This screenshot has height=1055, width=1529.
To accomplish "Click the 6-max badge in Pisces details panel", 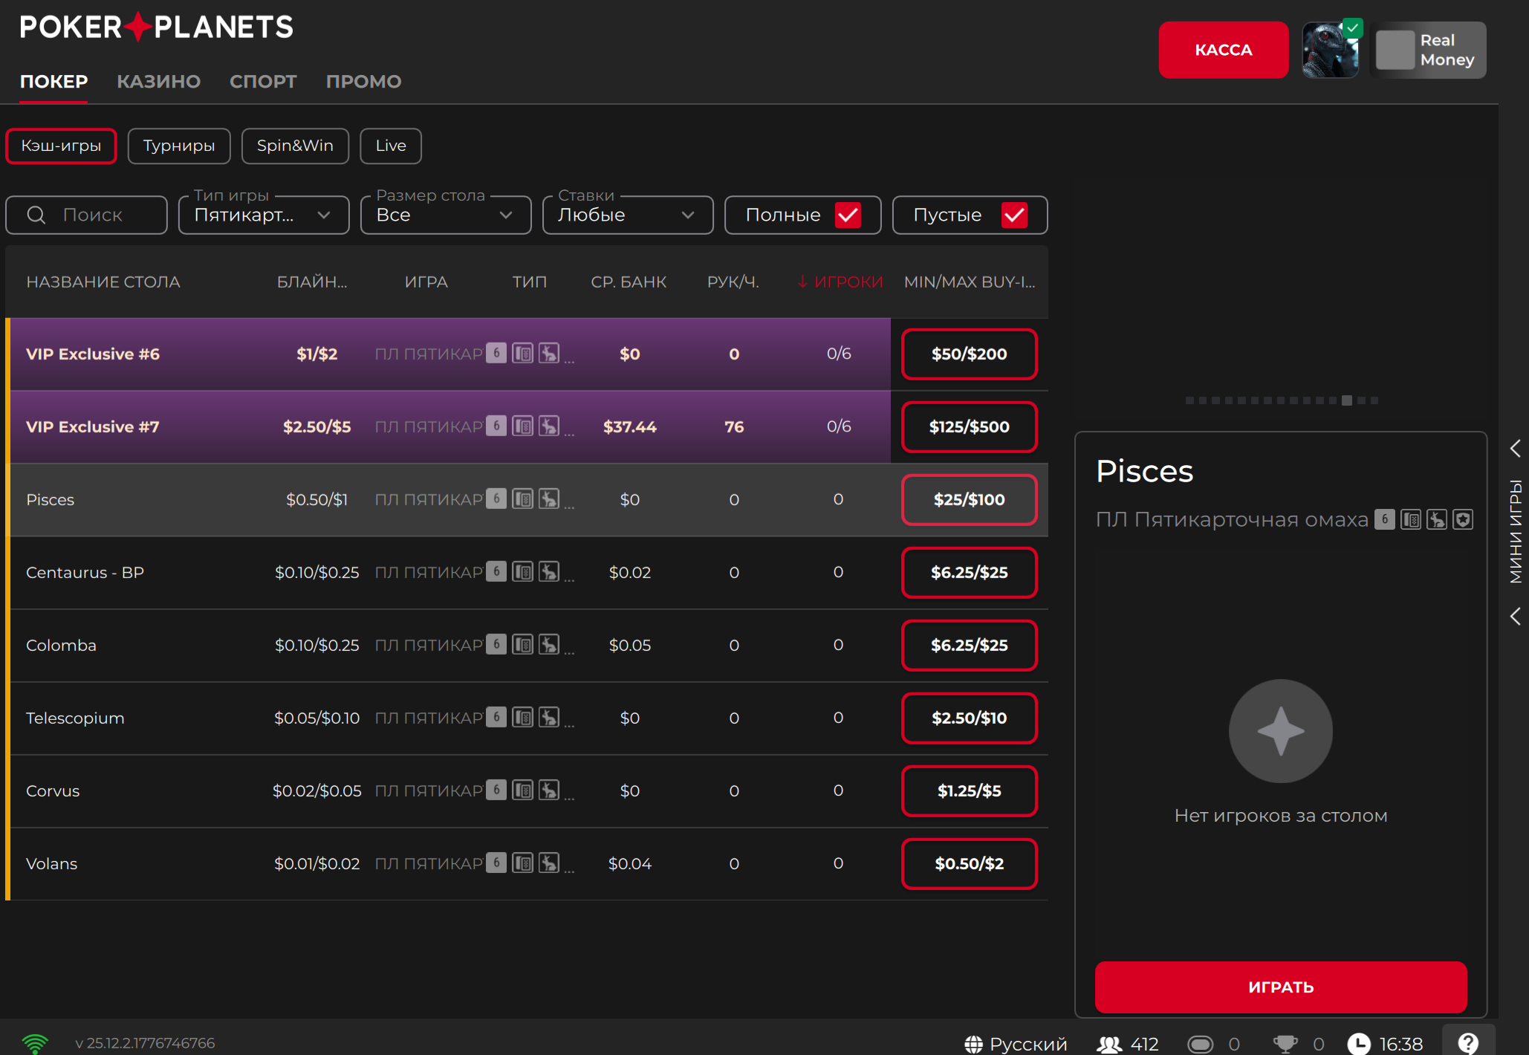I will pos(1385,519).
